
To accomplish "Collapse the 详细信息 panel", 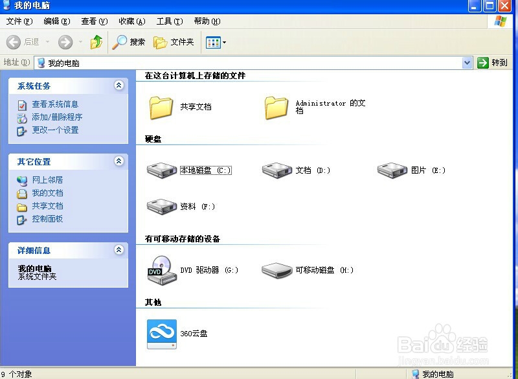I will [119, 249].
